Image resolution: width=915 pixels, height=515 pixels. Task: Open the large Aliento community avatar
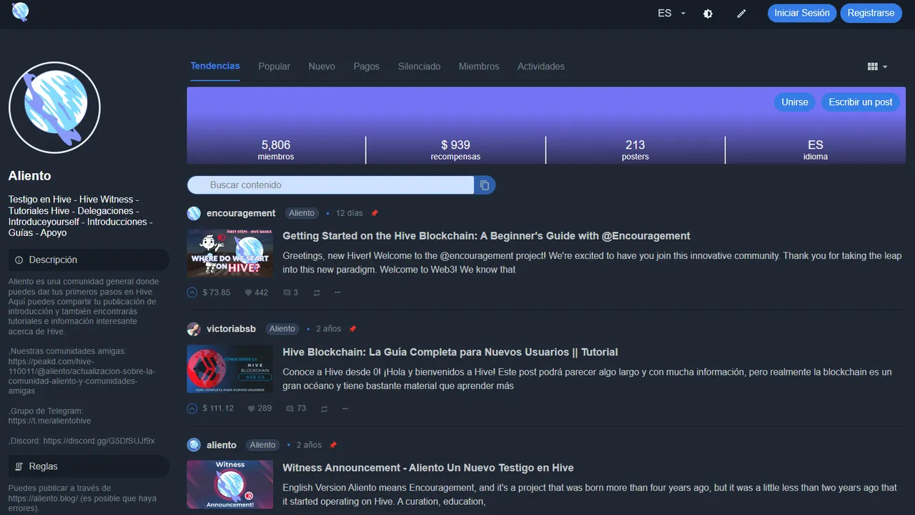pyautogui.click(x=54, y=107)
